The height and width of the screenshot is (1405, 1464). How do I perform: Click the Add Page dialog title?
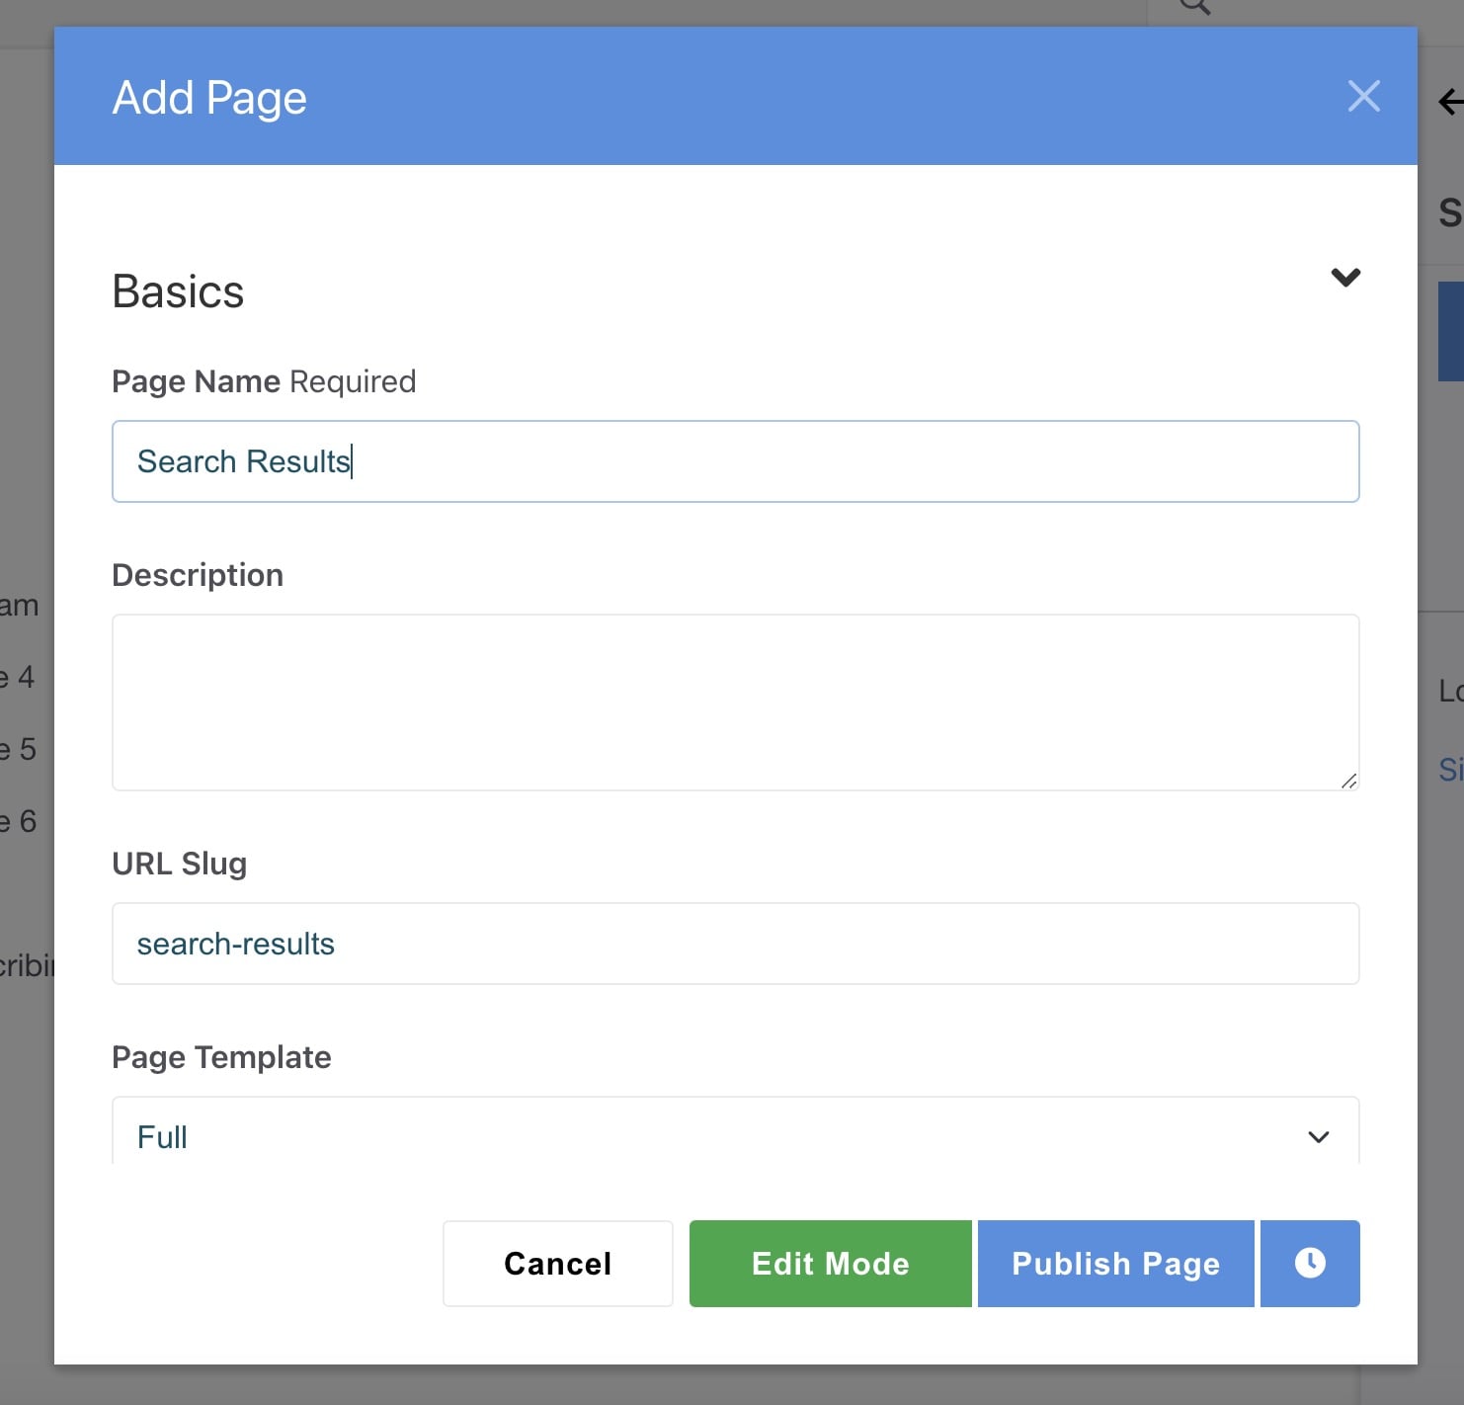[209, 98]
